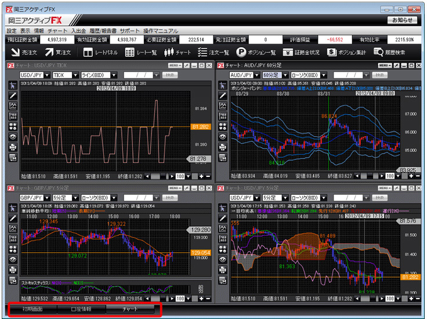Open the 操作マニュアル menu
The height and width of the screenshot is (319, 427).
[161, 31]
